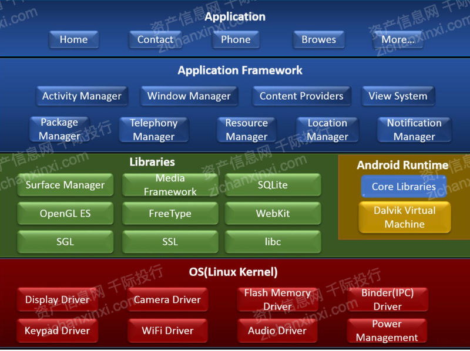
Task: Click the Camera Driver kernel block
Action: [167, 300]
